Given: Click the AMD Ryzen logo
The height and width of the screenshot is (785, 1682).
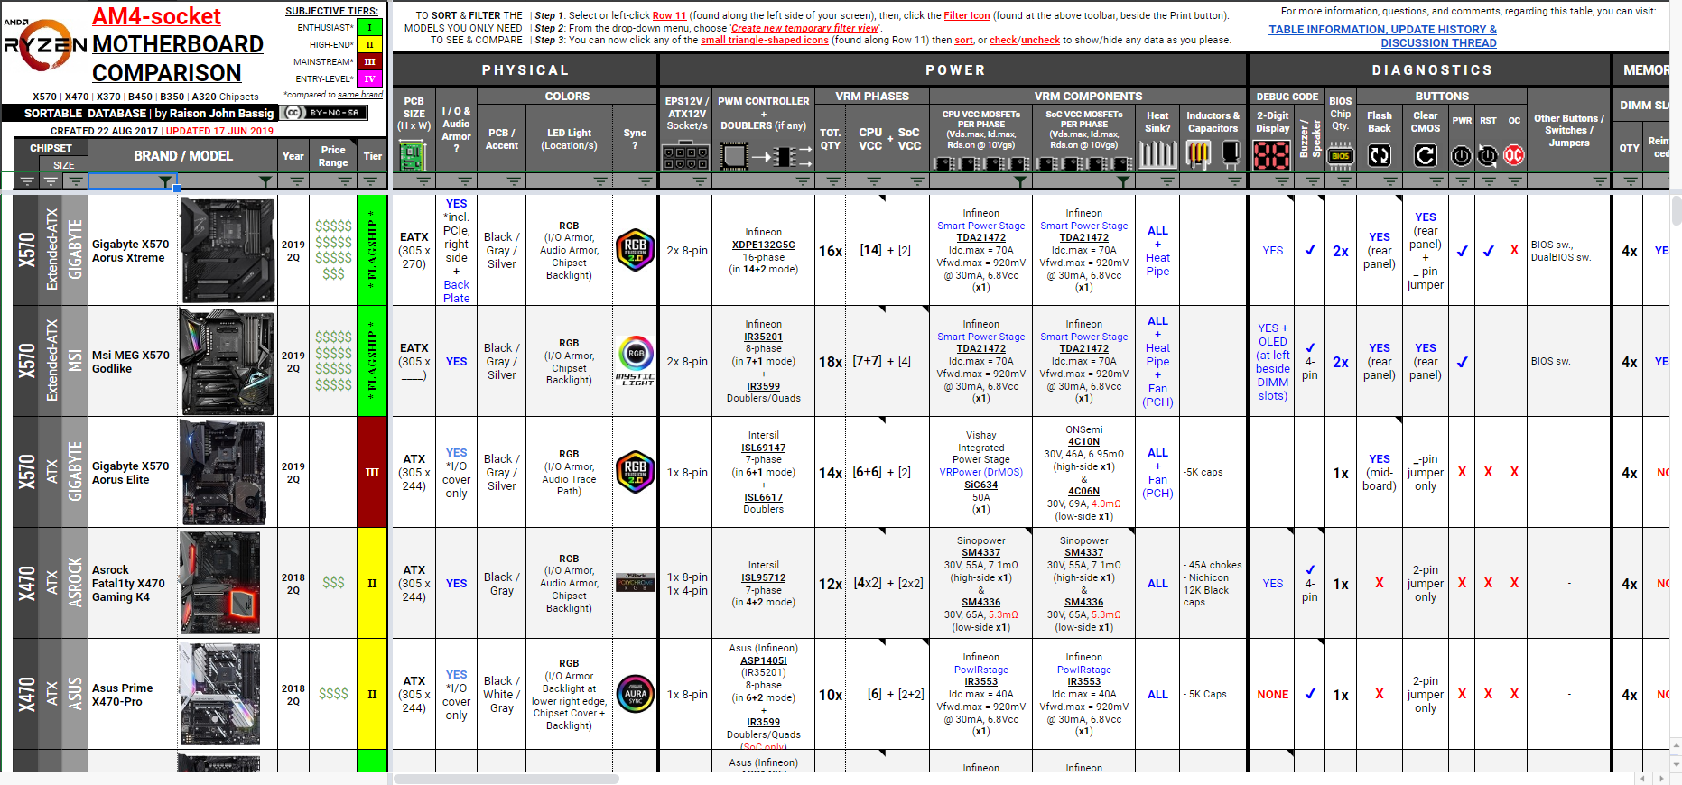Looking at the screenshot, I should (45, 45).
